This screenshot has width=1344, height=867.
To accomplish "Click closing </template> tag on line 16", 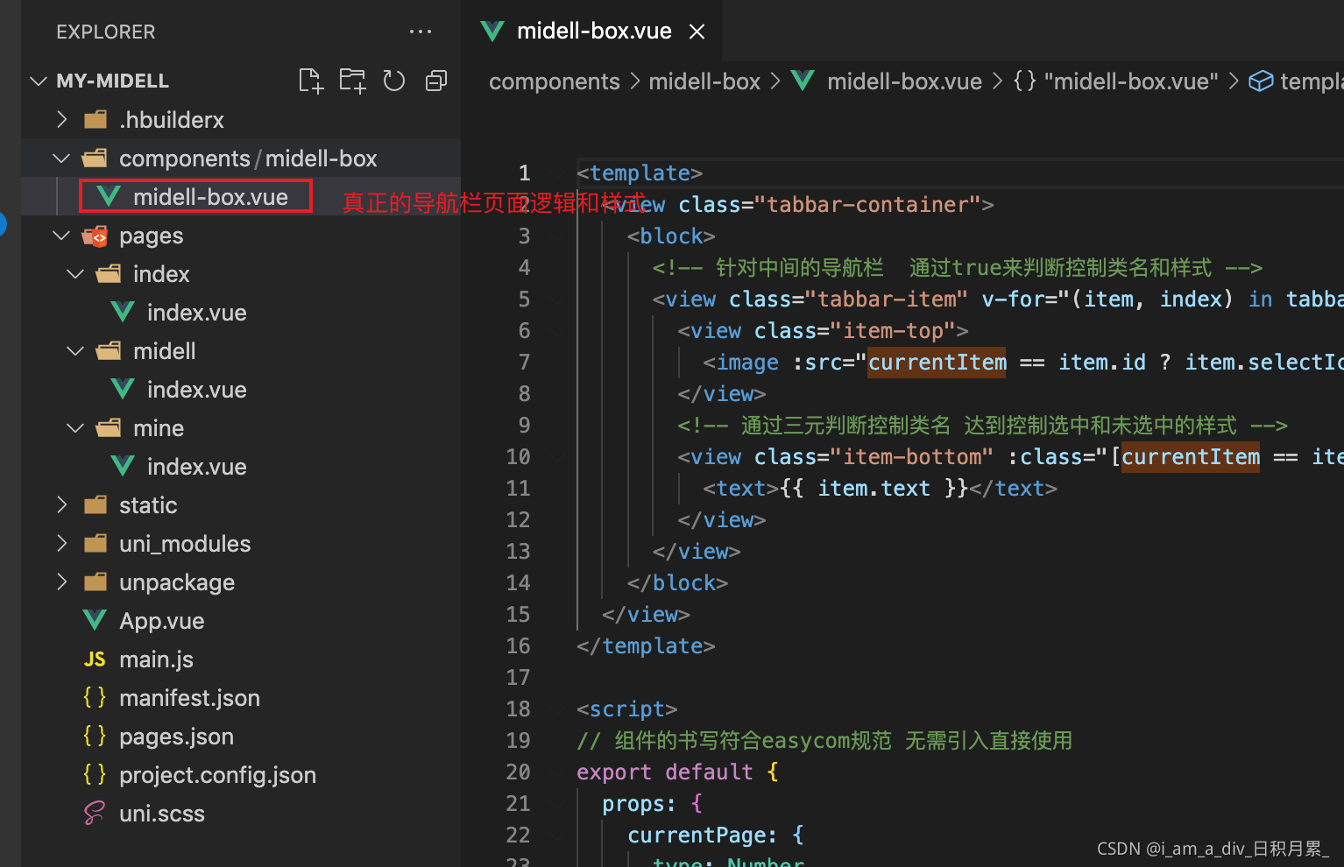I will pyautogui.click(x=646, y=645).
